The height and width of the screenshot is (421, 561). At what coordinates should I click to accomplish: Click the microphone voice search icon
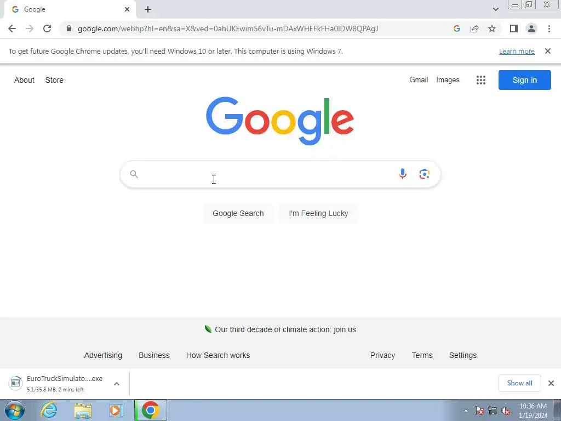(x=403, y=174)
